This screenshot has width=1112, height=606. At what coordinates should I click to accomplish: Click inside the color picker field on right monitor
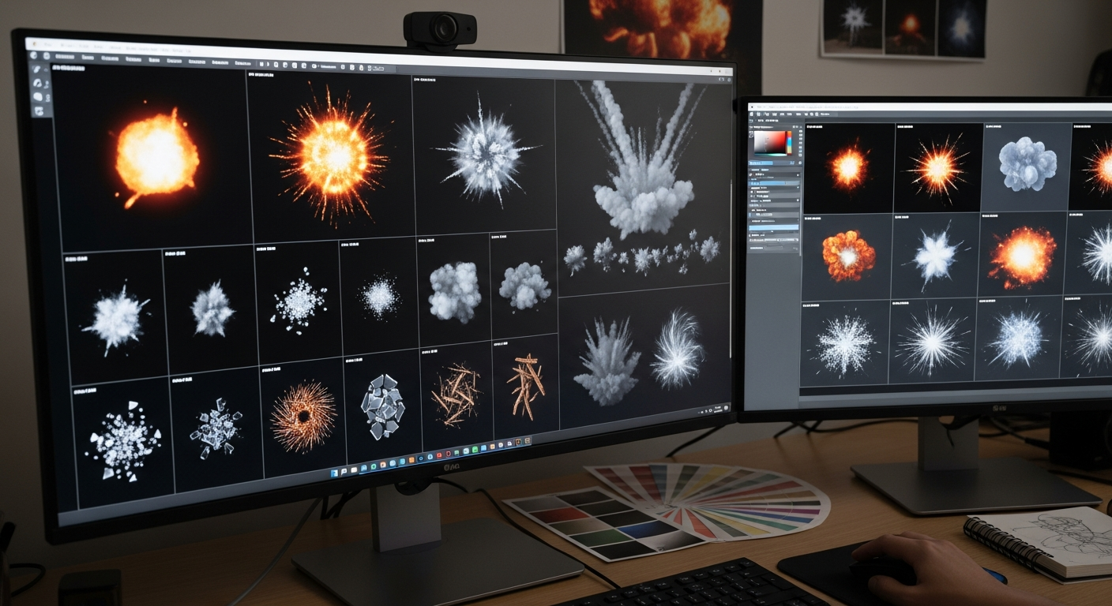(x=771, y=144)
